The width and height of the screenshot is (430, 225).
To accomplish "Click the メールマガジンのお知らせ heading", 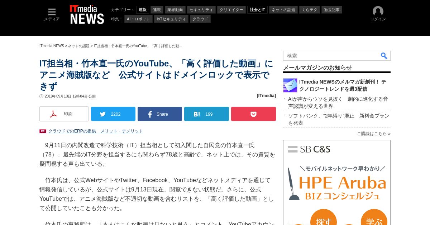I will pos(317,67).
